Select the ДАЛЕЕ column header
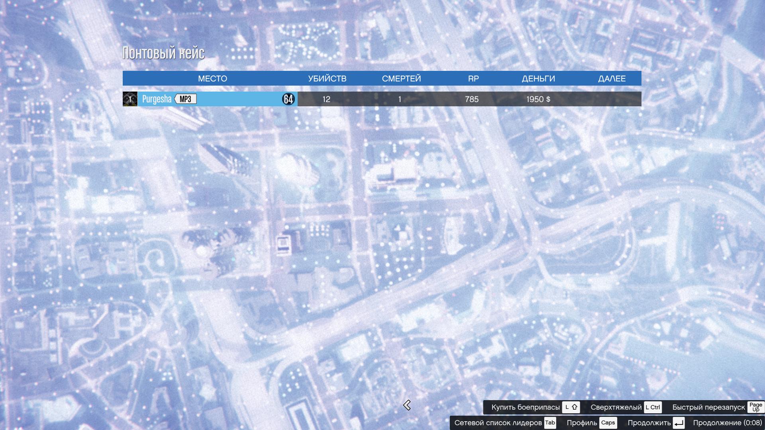Image resolution: width=765 pixels, height=430 pixels. 612,78
